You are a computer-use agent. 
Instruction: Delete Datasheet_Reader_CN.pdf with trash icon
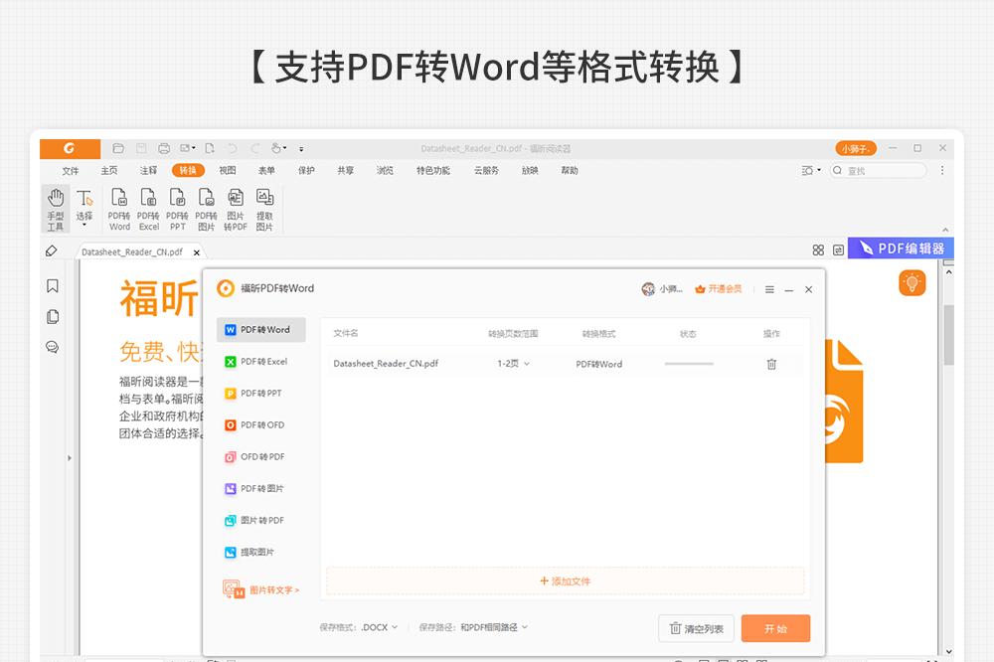[771, 364]
